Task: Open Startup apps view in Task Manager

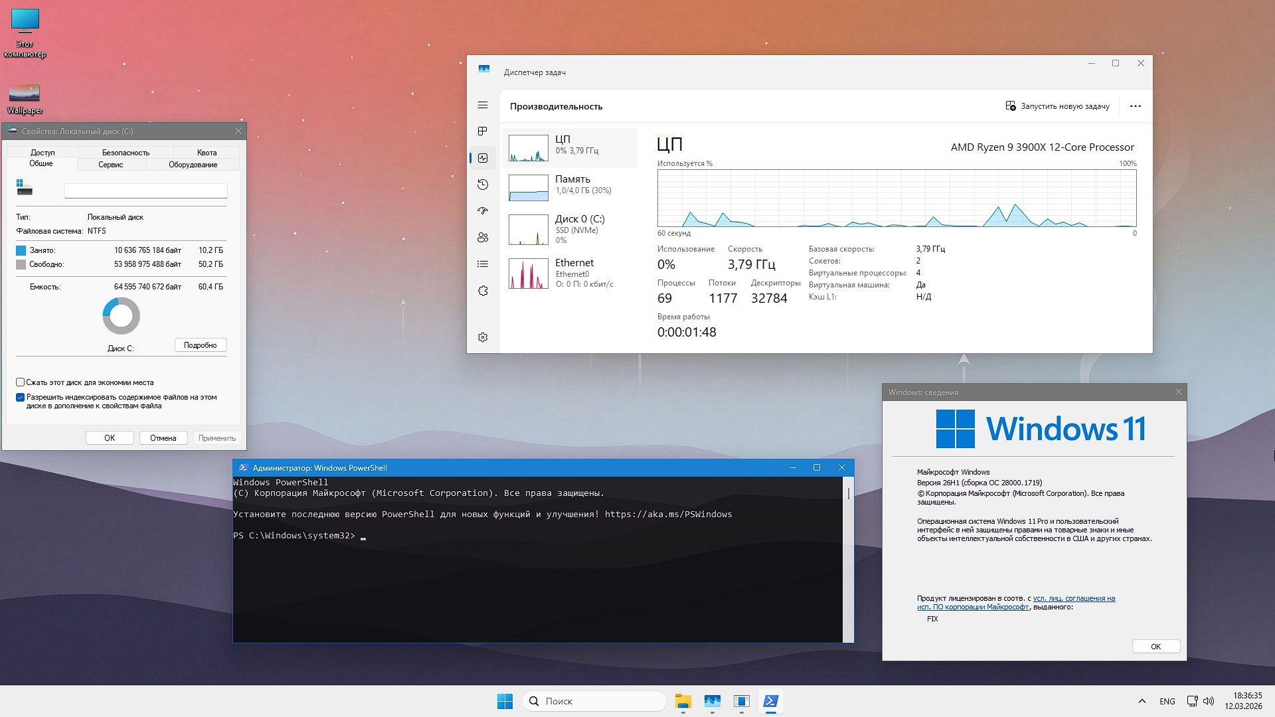Action: [x=483, y=211]
